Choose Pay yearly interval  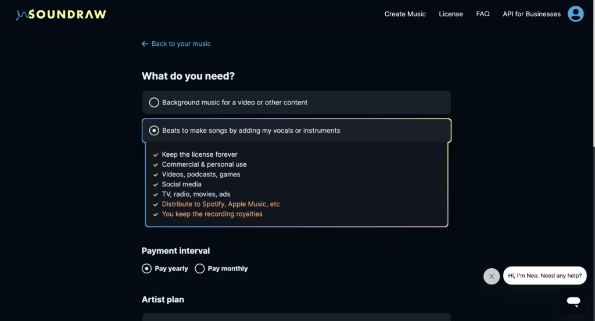click(x=146, y=269)
